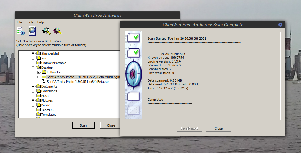
Task: Open ClamWin Preferences toolbar icon
Action: 21,31
